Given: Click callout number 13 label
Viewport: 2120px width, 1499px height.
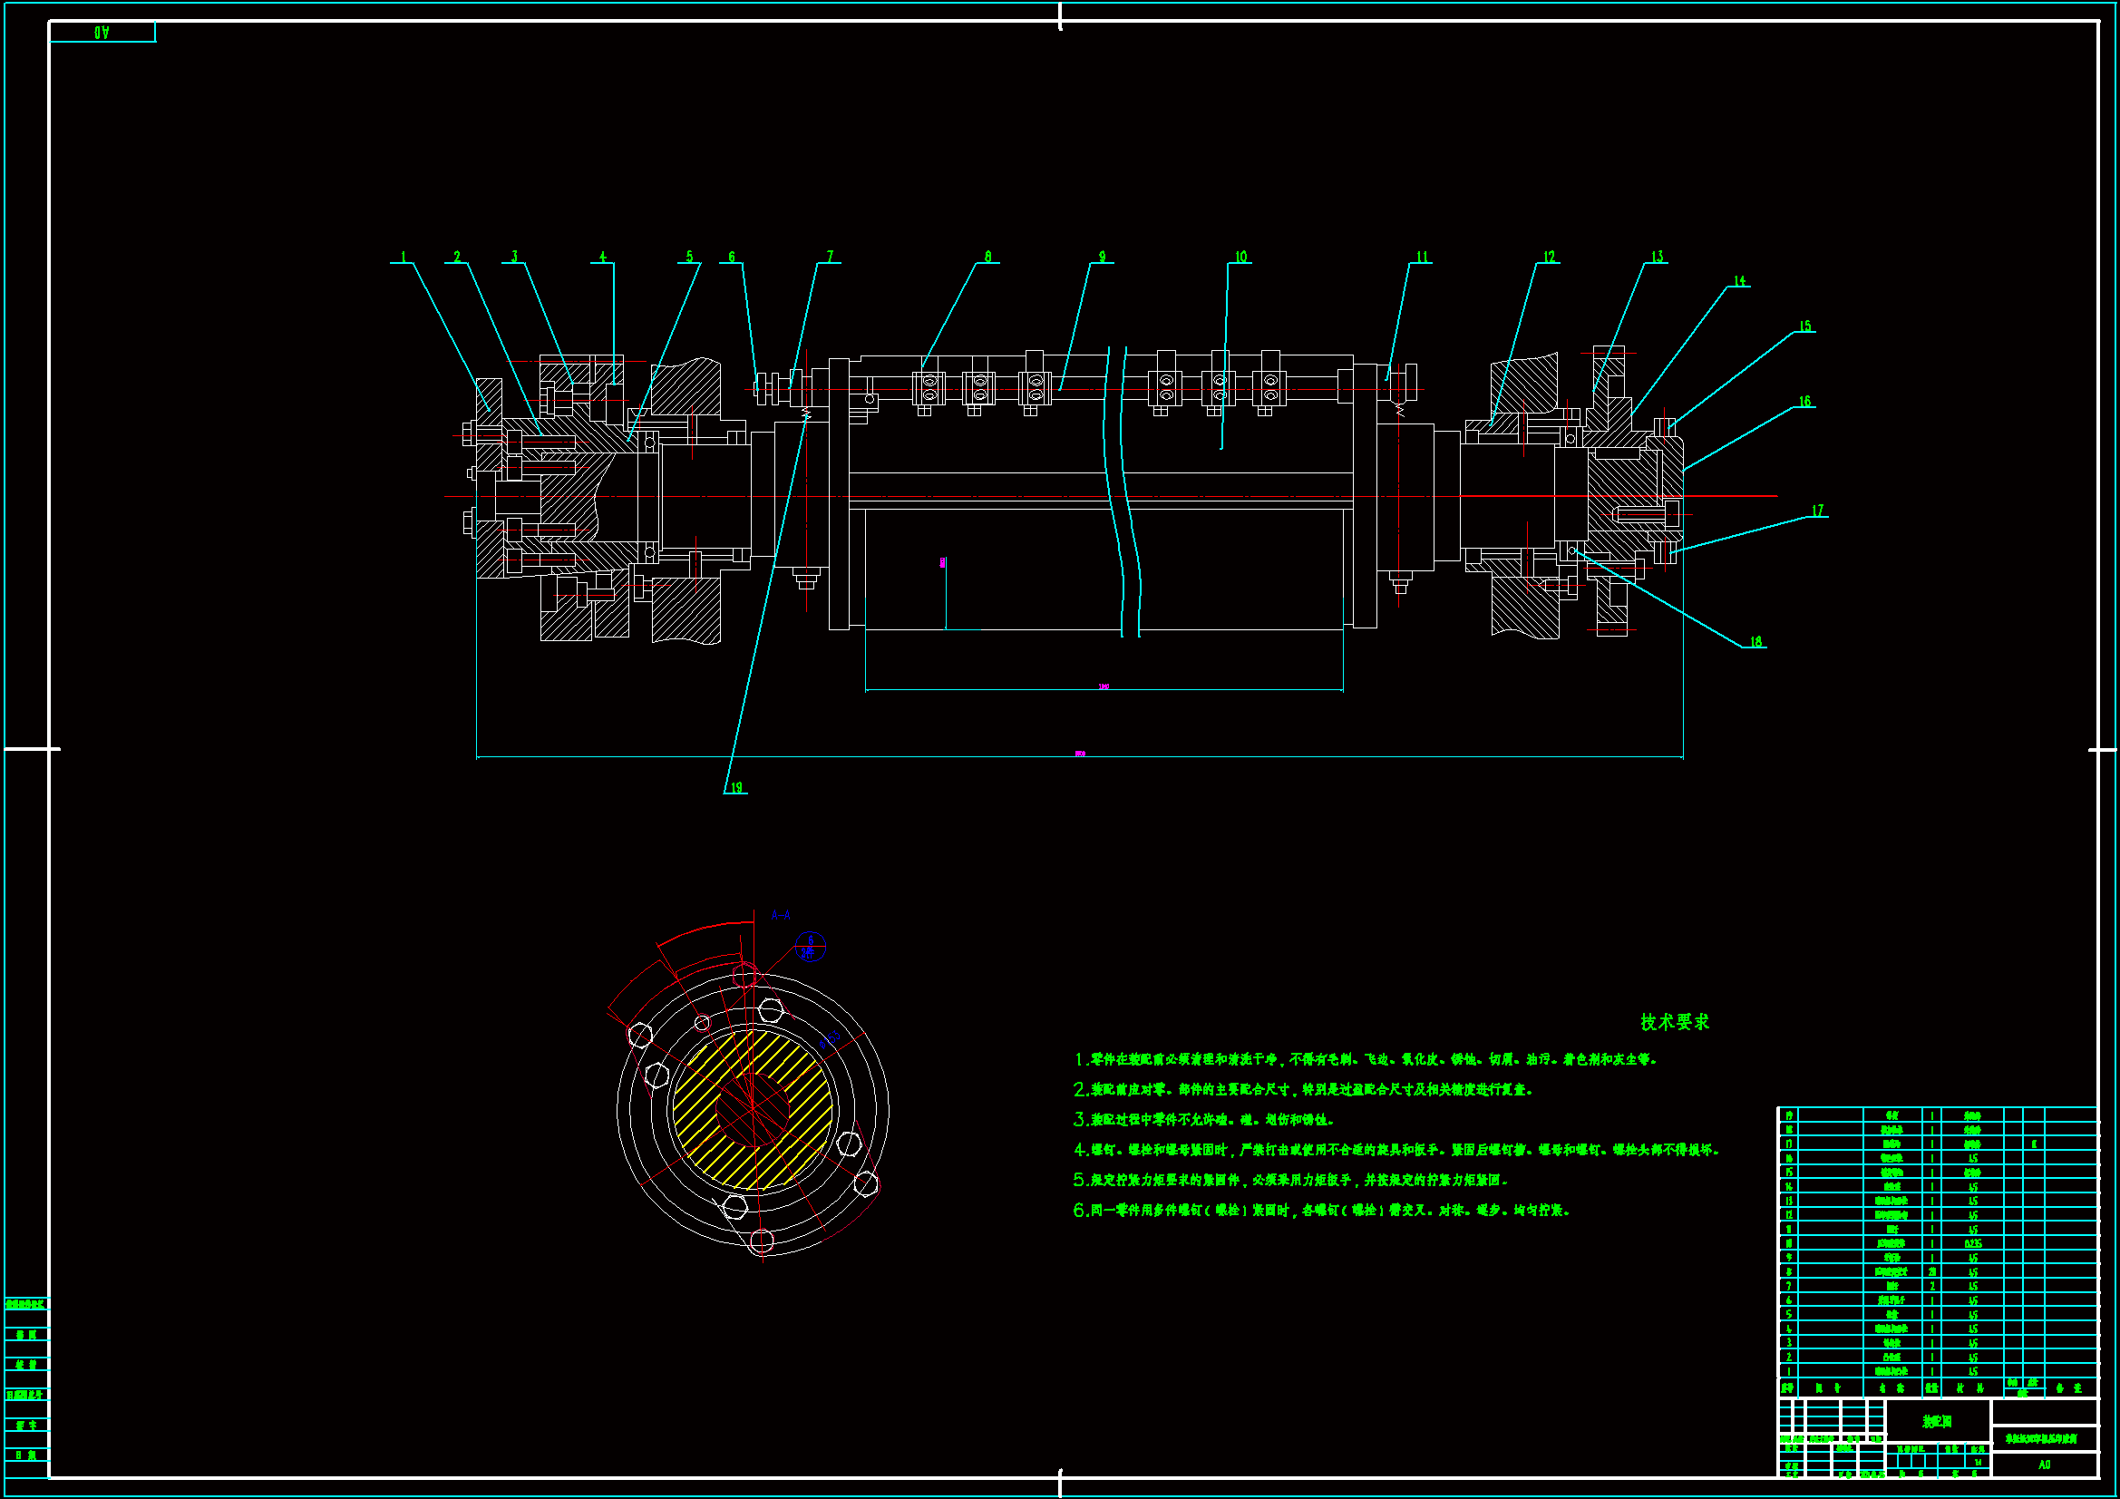Looking at the screenshot, I should pyautogui.click(x=1657, y=257).
